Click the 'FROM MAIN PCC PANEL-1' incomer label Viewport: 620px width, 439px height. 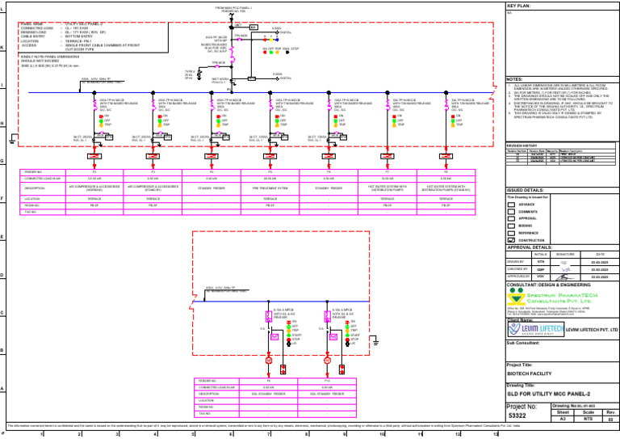233,8
